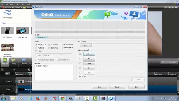Screen dimensions: 179x101
Task: Click the PDA file button
Action: tap(89, 59)
